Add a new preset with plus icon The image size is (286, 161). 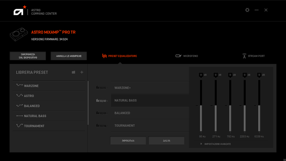click(x=82, y=72)
